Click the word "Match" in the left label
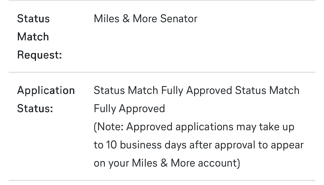This screenshot has height=185, width=324. coord(33,37)
